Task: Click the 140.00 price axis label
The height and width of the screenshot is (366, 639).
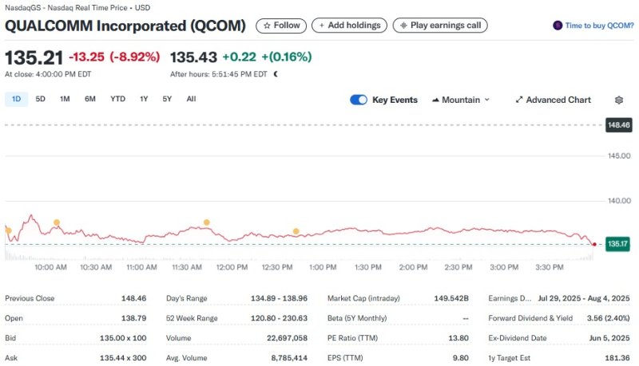Action: [x=619, y=201]
